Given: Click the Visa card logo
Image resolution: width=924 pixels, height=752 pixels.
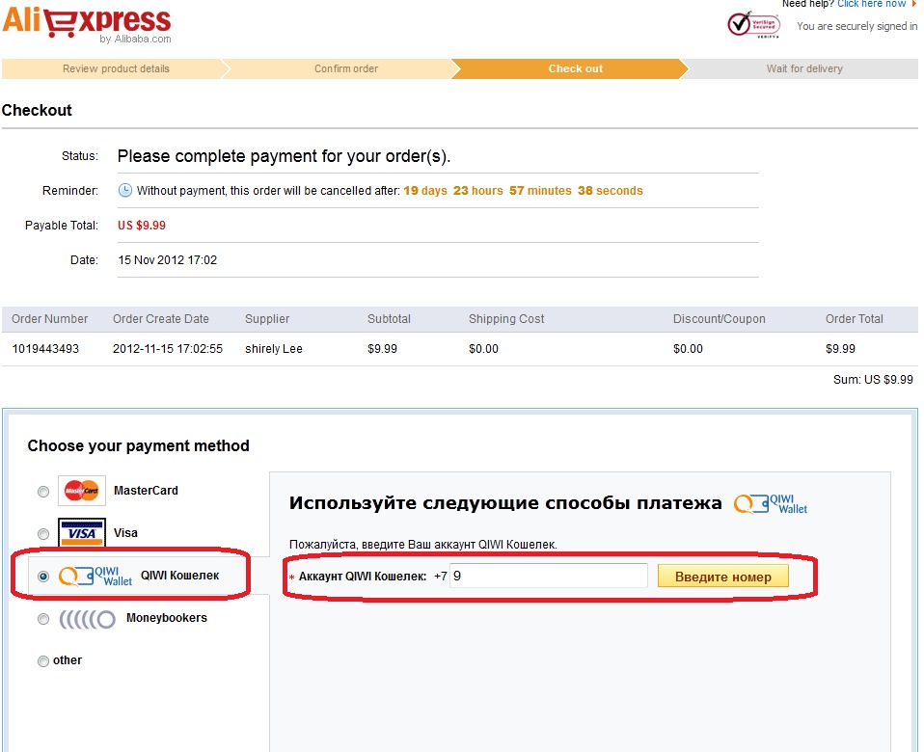Looking at the screenshot, I should point(82,533).
